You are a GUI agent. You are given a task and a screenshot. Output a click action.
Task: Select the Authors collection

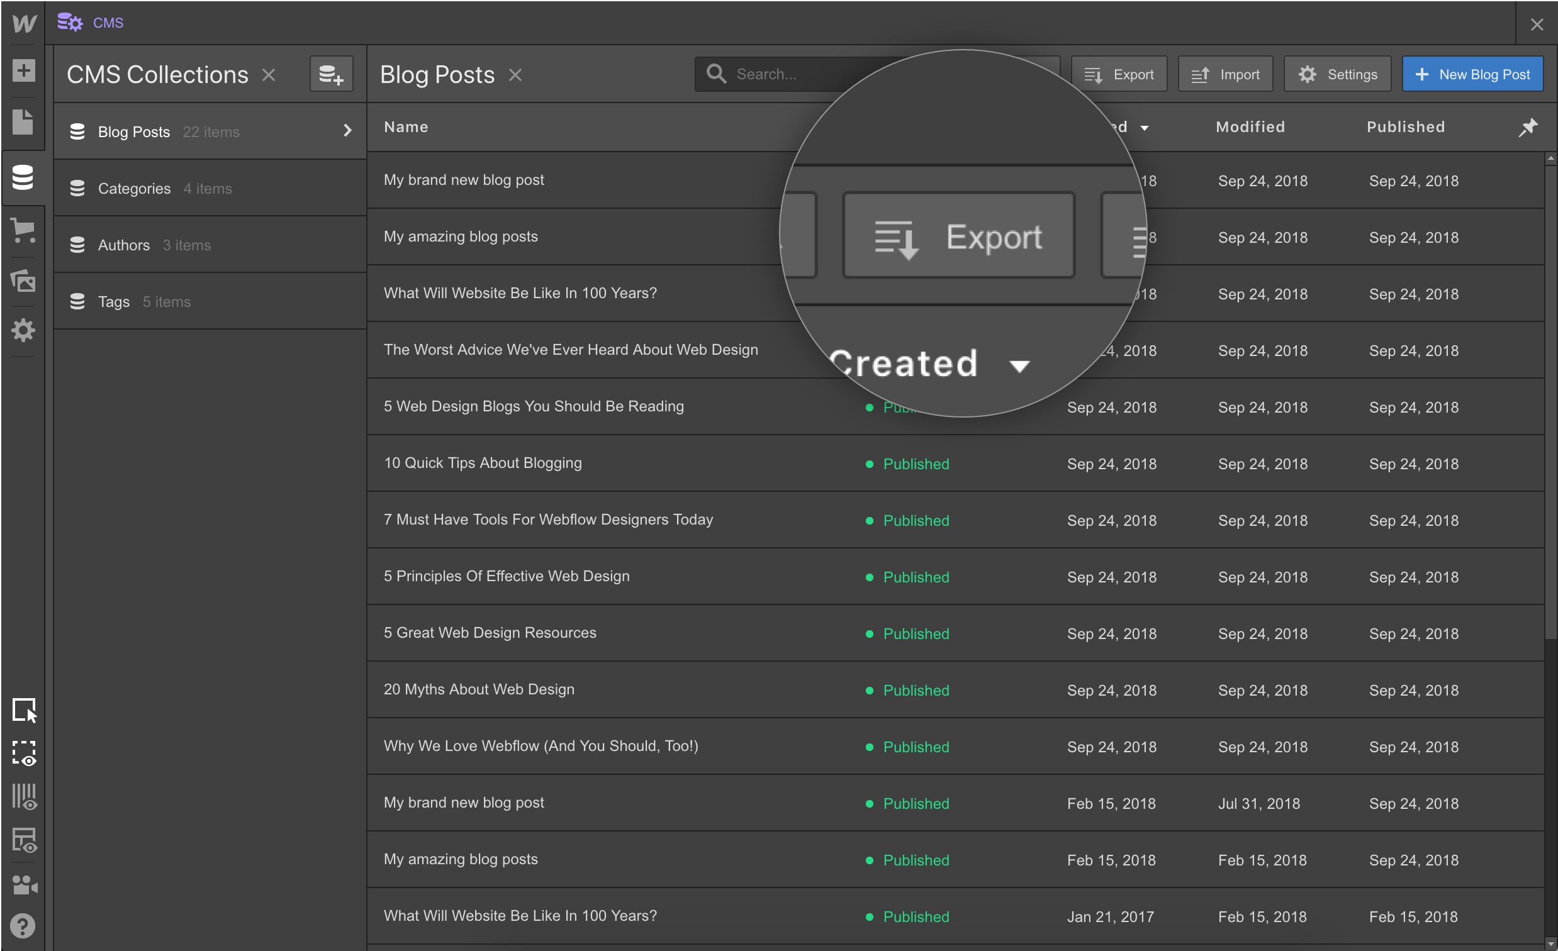coord(123,245)
